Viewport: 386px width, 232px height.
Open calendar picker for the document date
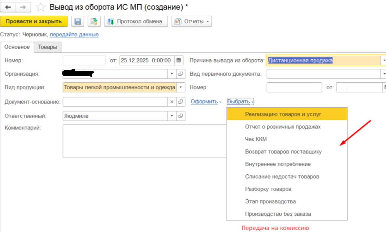click(x=179, y=60)
